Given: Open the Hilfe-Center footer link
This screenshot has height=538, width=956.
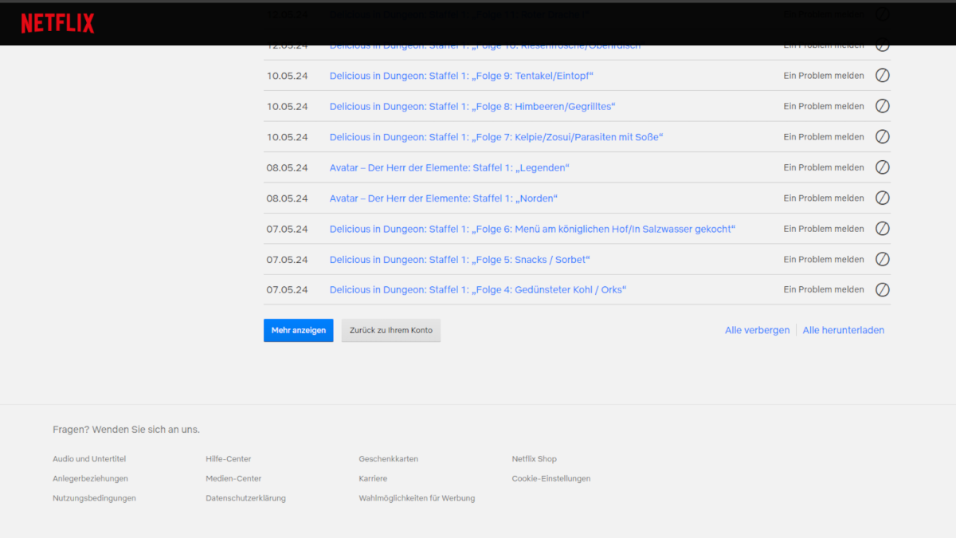Looking at the screenshot, I should click(228, 459).
